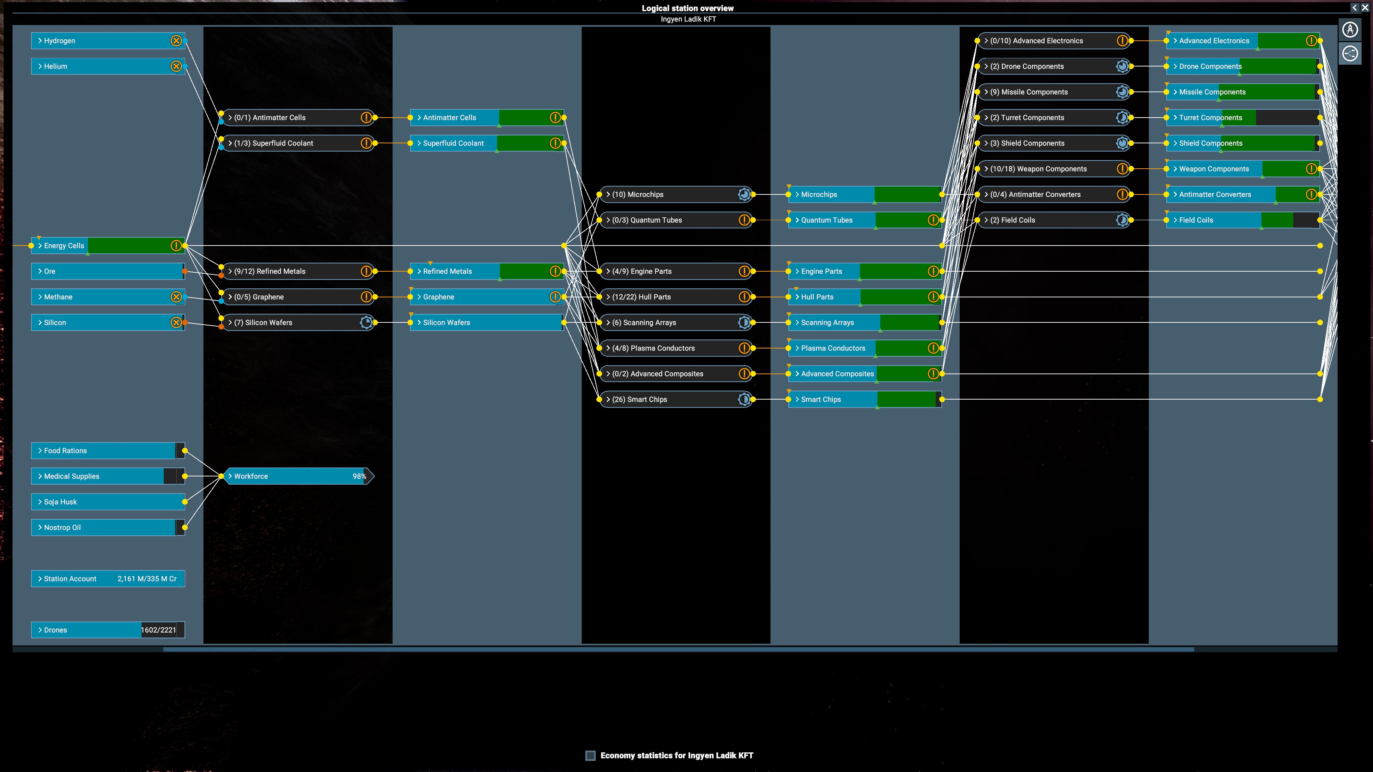
Task: Click warning icon on (9/12) Refined Metals module
Action: point(366,271)
